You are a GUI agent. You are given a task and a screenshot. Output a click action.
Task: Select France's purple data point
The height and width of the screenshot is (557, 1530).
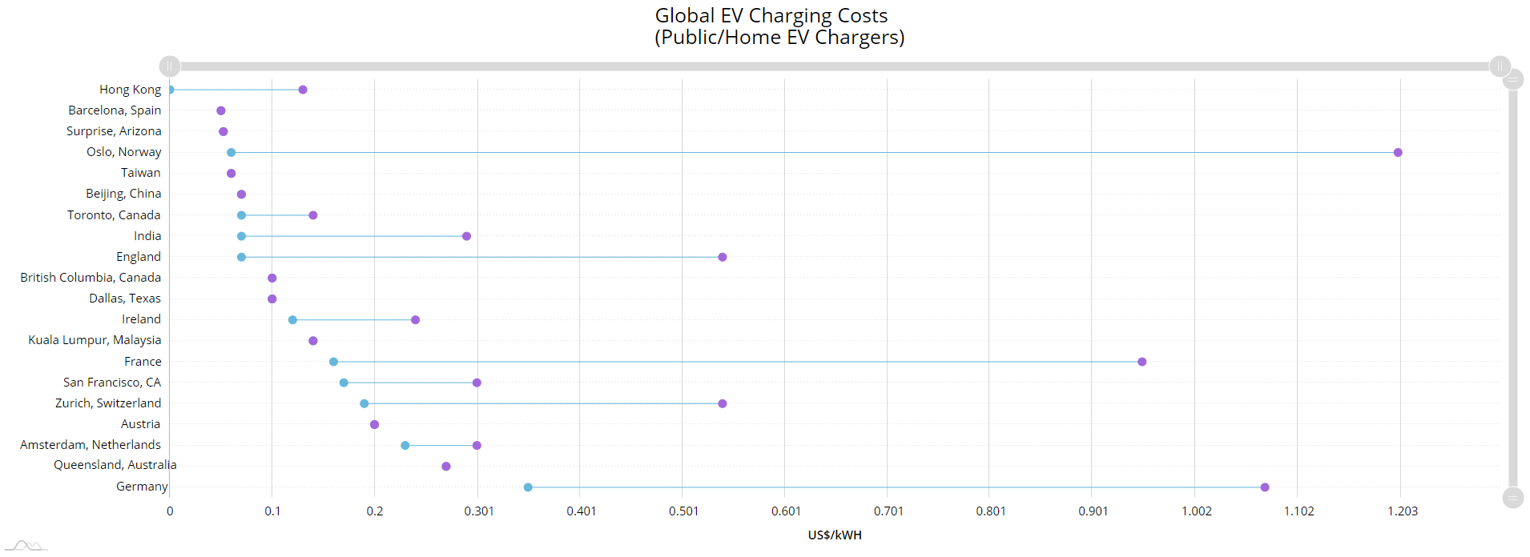[1142, 362]
